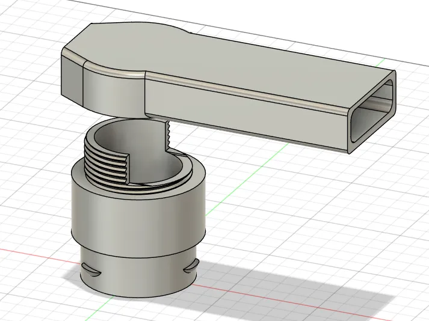Pick the left notch slot on base
The width and height of the screenshot is (429, 321).
pyautogui.click(x=91, y=269)
